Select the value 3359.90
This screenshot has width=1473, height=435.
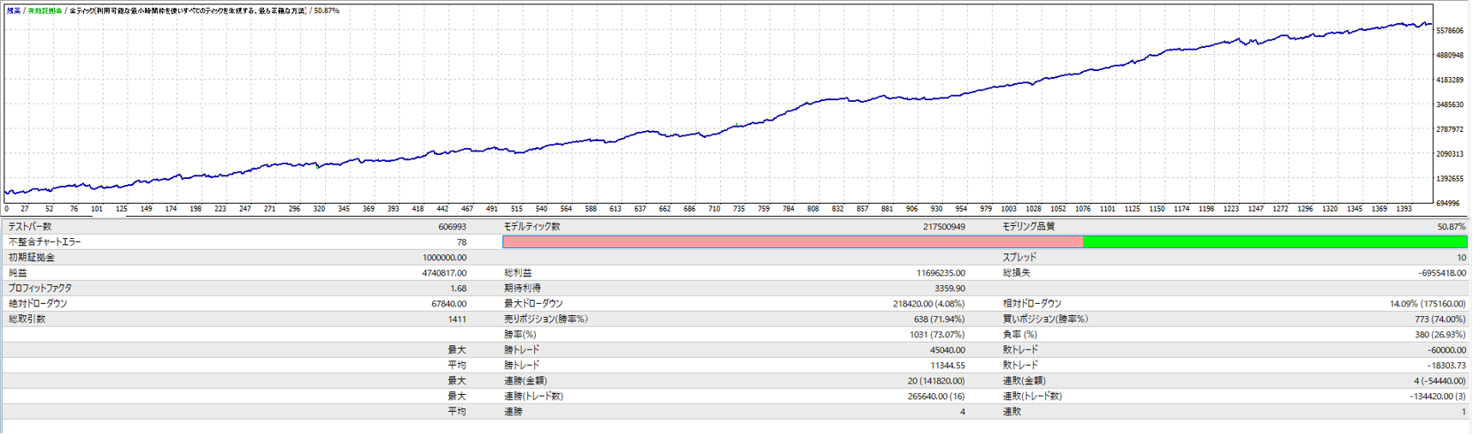950,289
